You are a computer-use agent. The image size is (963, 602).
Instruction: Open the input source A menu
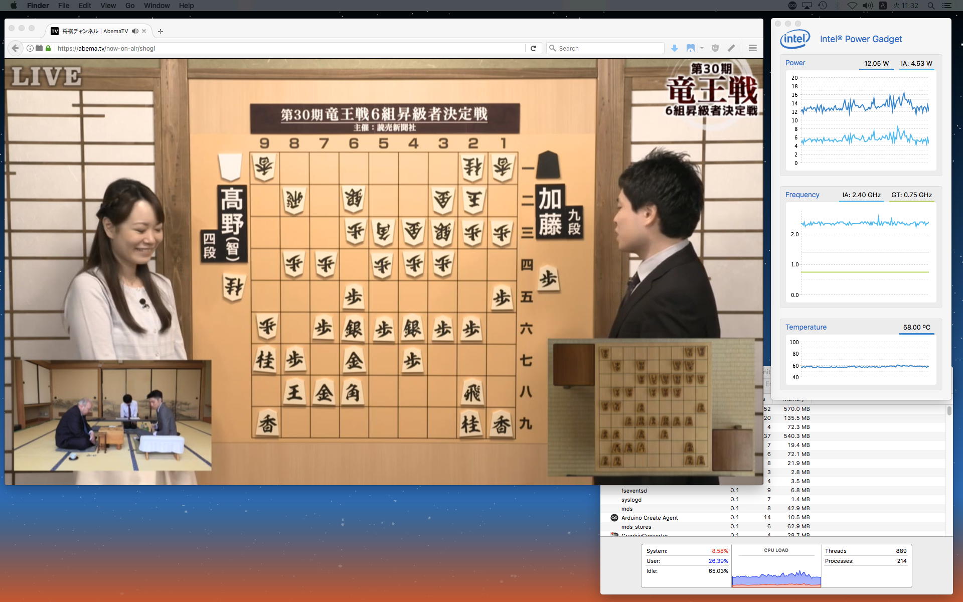pyautogui.click(x=882, y=6)
